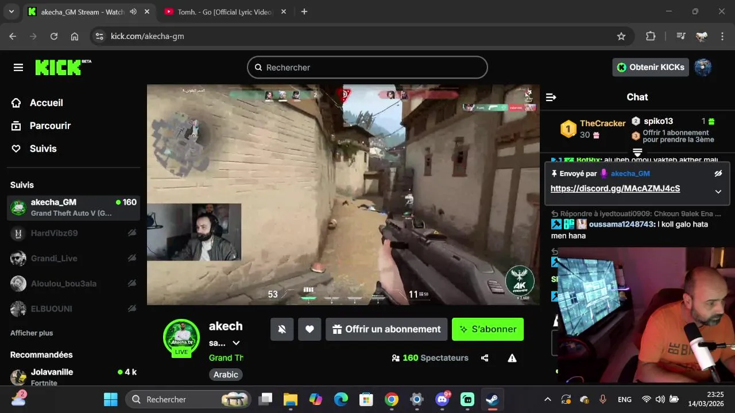This screenshot has height=413, width=735.
Task: Open Microsoft Edge from the taskbar
Action: coord(341,399)
